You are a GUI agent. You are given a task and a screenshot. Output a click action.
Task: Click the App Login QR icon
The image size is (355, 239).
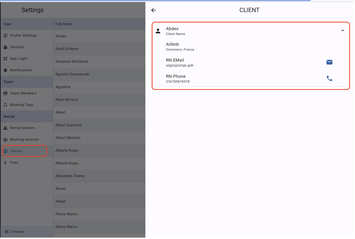[x=6, y=59]
